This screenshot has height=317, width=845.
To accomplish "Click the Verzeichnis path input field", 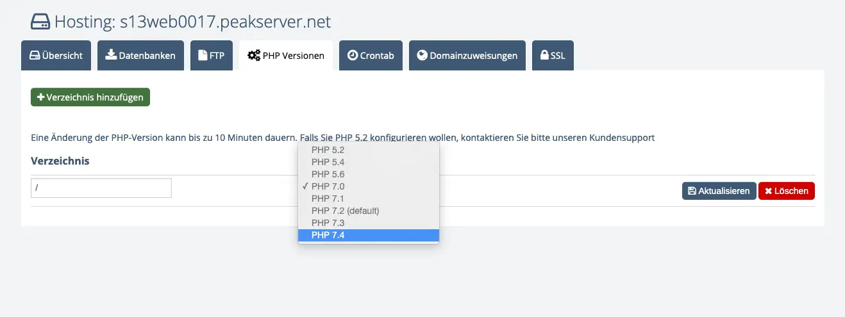I will pos(101,188).
